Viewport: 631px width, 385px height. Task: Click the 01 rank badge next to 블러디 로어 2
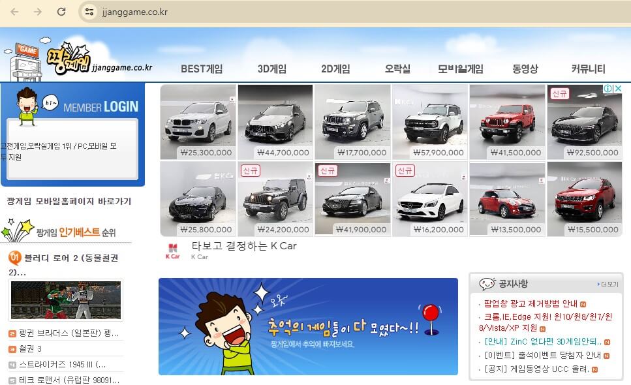click(14, 257)
